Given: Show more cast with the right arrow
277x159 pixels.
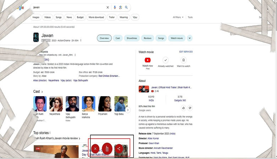Looking at the screenshot, I should click(128, 110).
